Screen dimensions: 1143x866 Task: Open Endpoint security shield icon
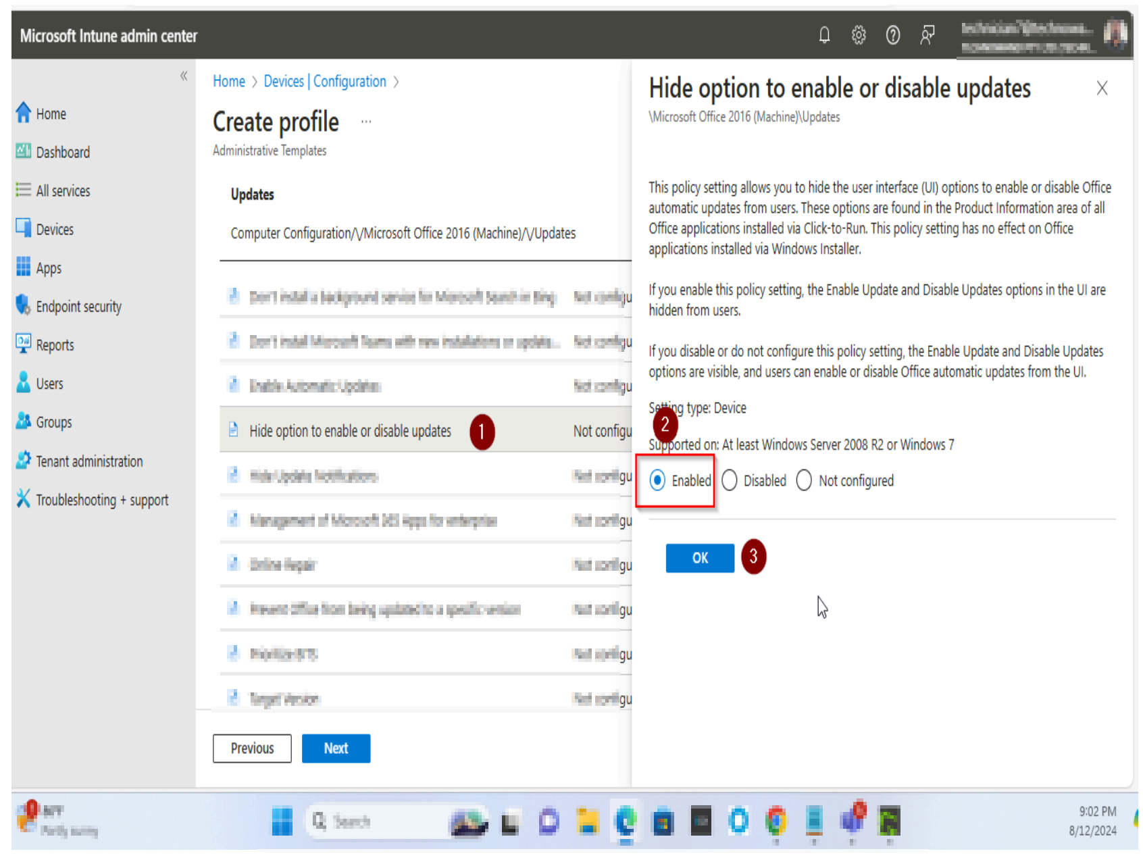point(24,305)
